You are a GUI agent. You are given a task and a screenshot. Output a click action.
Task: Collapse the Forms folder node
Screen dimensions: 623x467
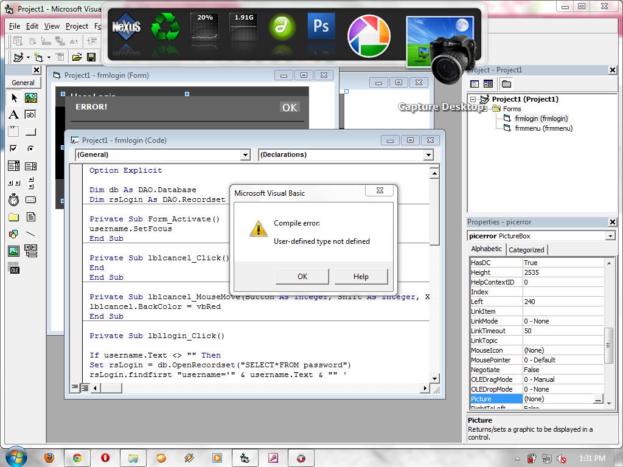[484, 109]
